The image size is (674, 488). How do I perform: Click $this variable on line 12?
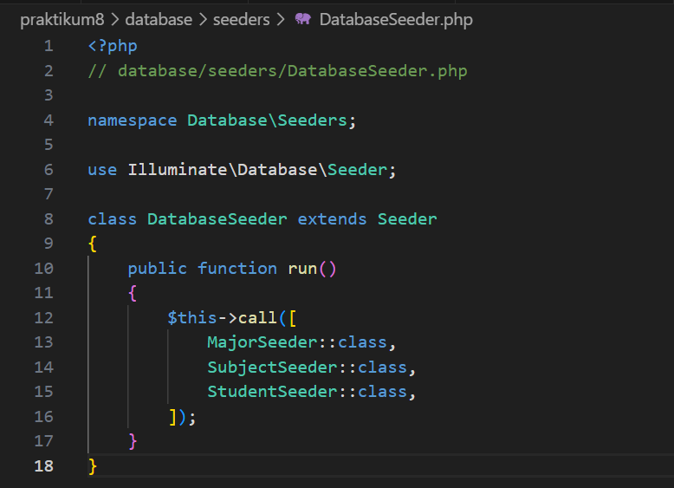pos(192,318)
